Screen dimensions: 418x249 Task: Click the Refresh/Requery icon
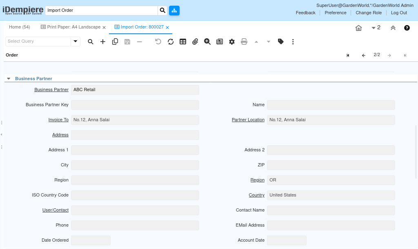pyautogui.click(x=171, y=42)
